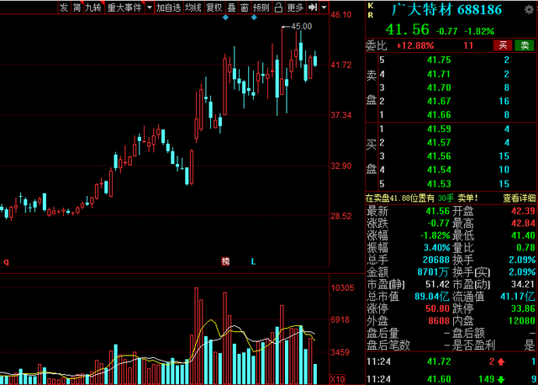Expand the dropdown next to 重大事件
This screenshot has height=385, width=538.
click(x=150, y=8)
